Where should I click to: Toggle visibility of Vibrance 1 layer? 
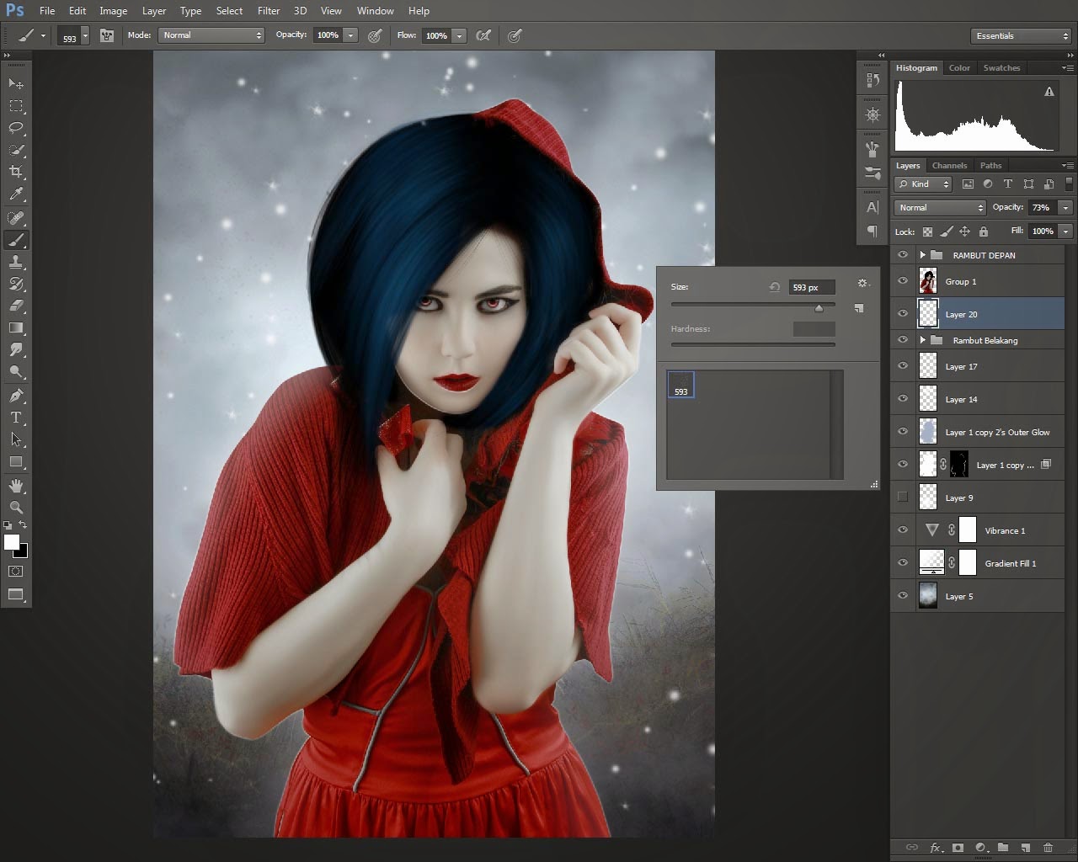coord(903,530)
